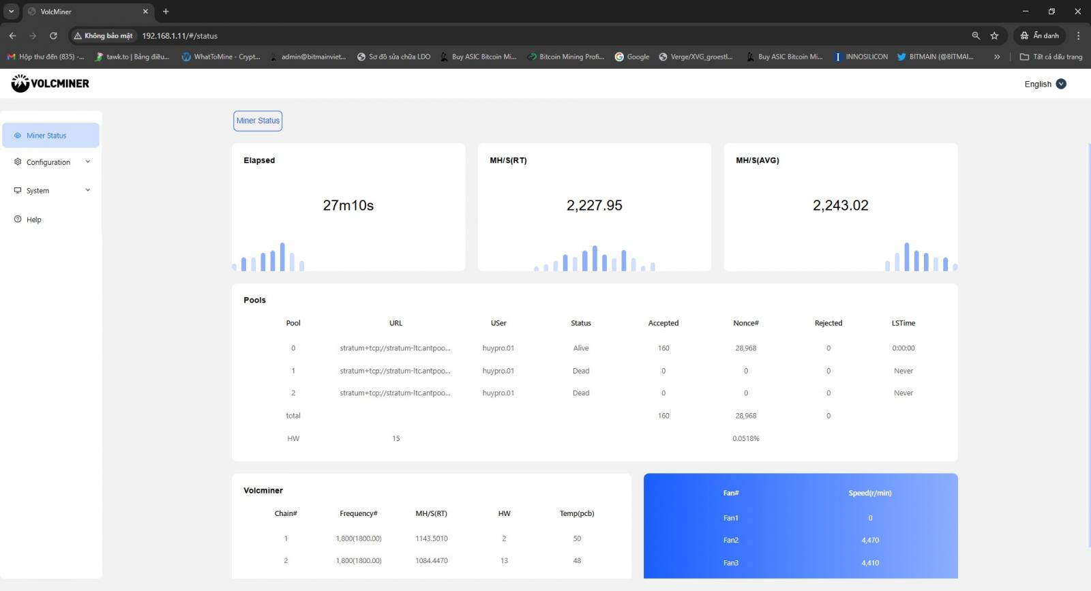Click the Dead status of pool 1
The height and width of the screenshot is (591, 1091).
click(x=581, y=371)
